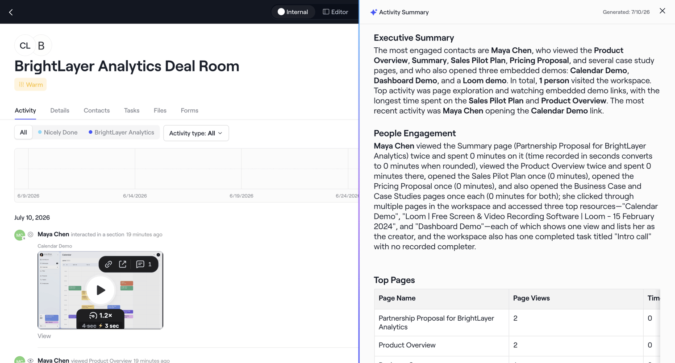Switch to Editor view

click(x=336, y=12)
